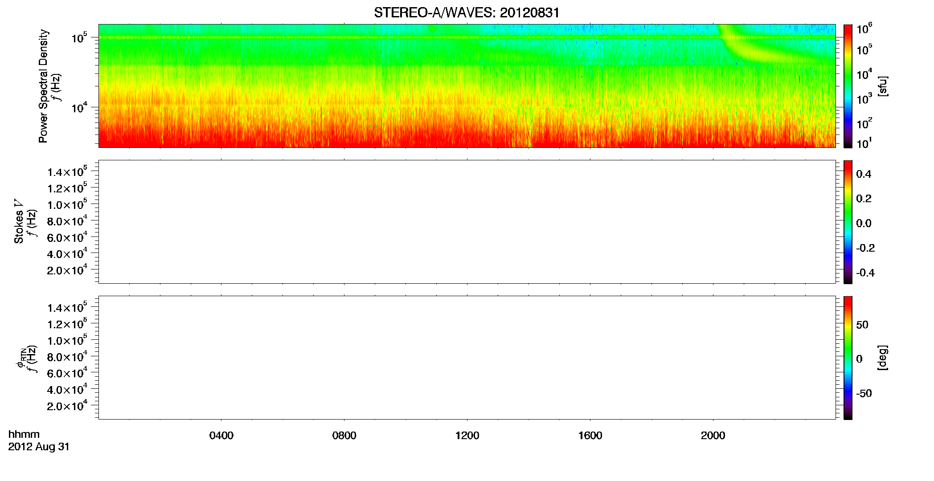Click the 1600 time tick label

coord(590,436)
